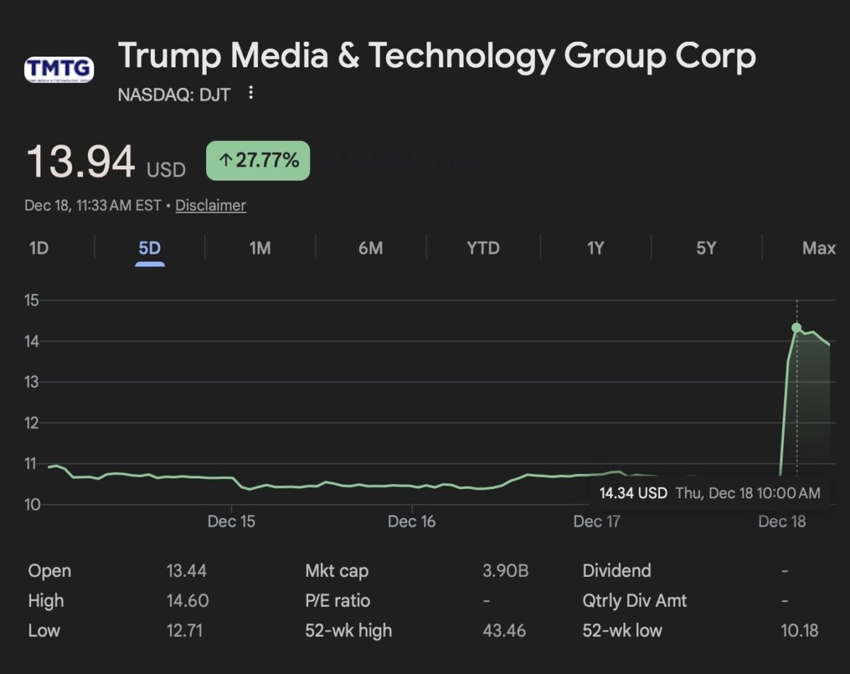Switch to the 1D chart view
850x674 pixels.
tap(39, 248)
